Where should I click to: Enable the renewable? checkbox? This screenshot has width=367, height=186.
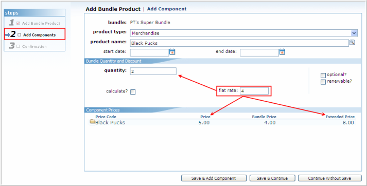[x=323, y=82]
